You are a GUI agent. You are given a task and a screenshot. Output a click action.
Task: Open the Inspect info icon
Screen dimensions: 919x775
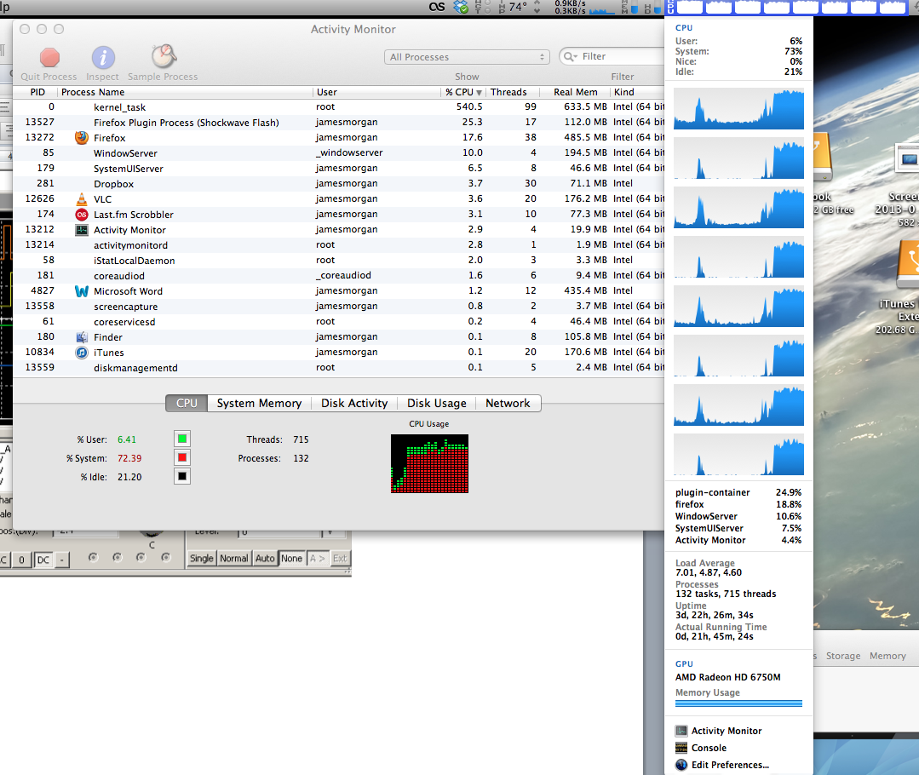[103, 57]
